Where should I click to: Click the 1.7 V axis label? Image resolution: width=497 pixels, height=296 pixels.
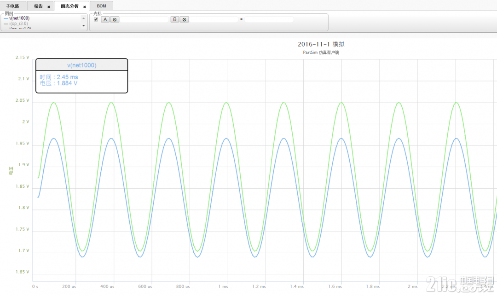[23, 251]
